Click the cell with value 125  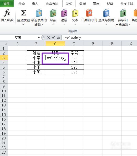[x=74, y=67]
